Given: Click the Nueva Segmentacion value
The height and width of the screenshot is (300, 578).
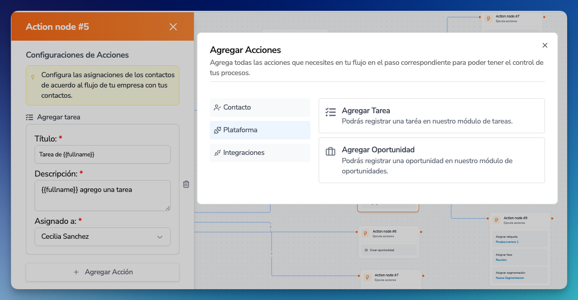Looking at the screenshot, I should [x=509, y=278].
